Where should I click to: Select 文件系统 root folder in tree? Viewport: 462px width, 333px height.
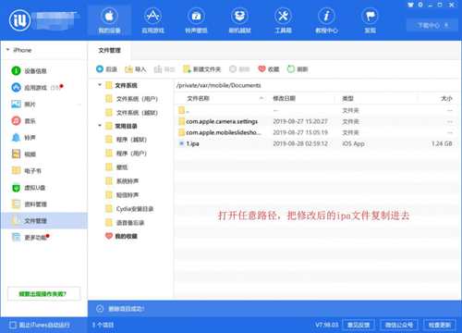pos(121,85)
